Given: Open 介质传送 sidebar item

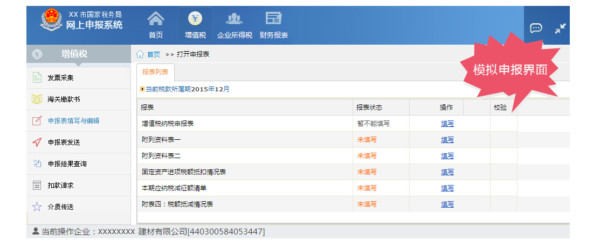Looking at the screenshot, I should click(60, 207).
